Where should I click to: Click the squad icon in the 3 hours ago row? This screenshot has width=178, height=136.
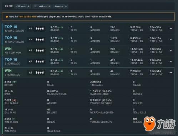click(x=40, y=73)
